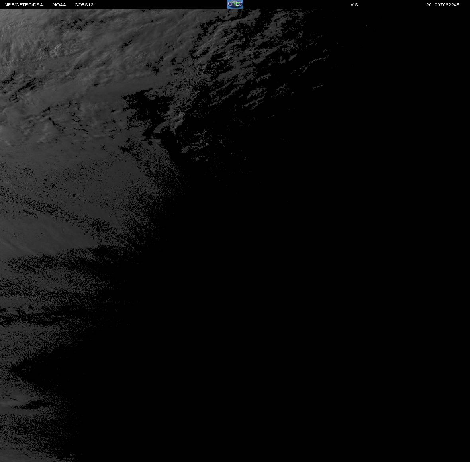Click the CPTEC logo in the header

click(235, 4)
